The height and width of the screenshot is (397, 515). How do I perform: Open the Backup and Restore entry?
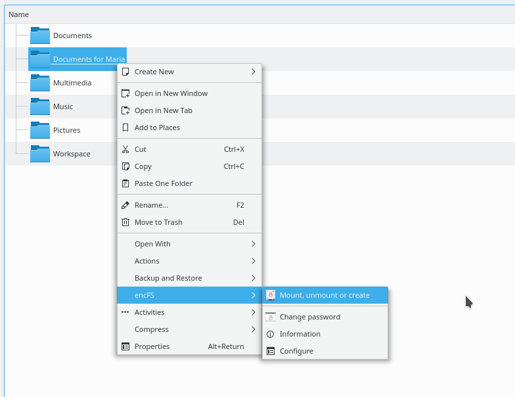(x=189, y=278)
